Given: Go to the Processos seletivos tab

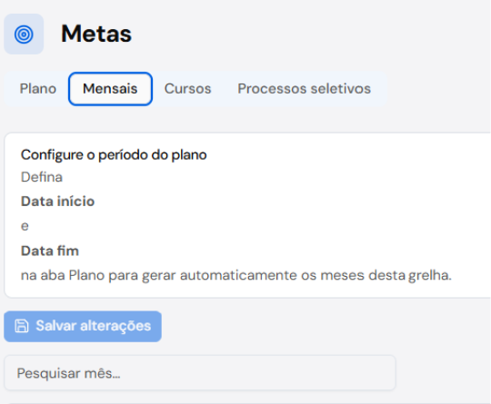Looking at the screenshot, I should tap(304, 88).
